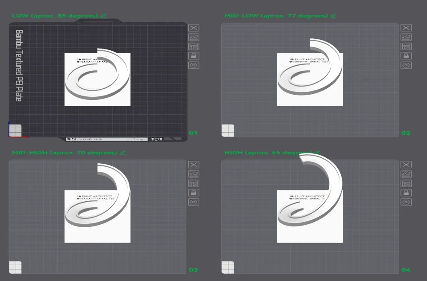Open plate settings for plate 03
427x281 pixels.
pyautogui.click(x=193, y=202)
